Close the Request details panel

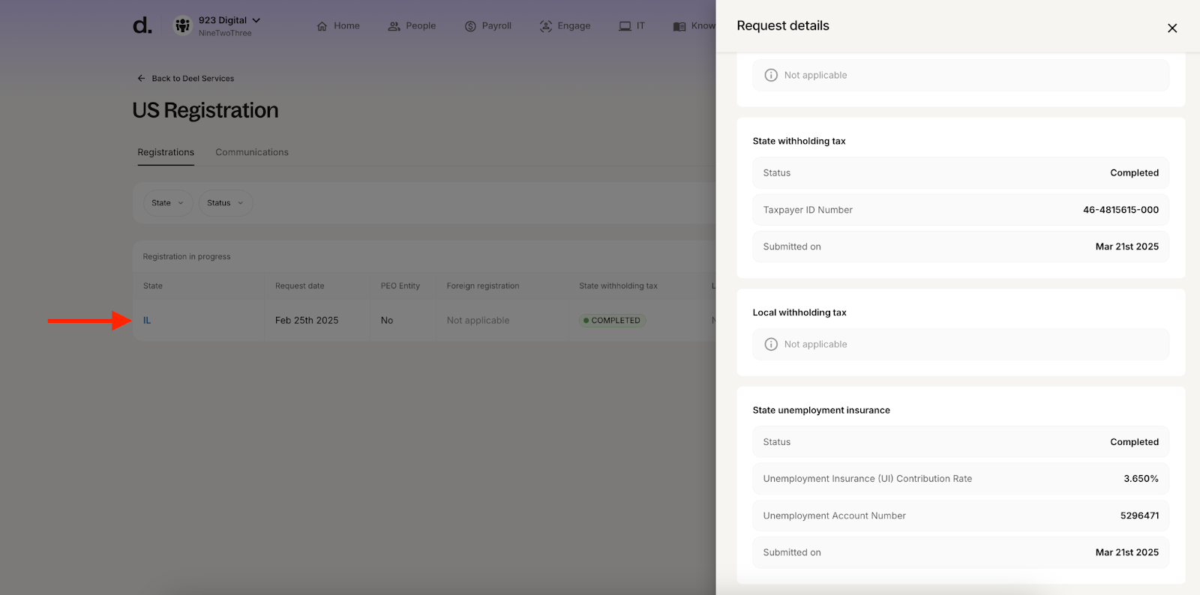tap(1172, 28)
